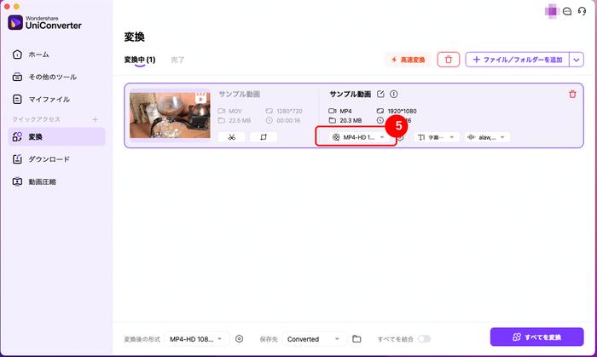Add quick access item with plus icon

tap(96, 119)
